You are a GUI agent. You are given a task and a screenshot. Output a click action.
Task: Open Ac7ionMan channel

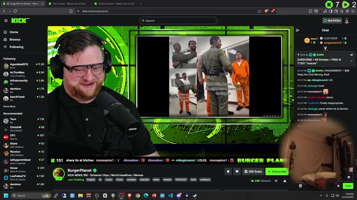(x=24, y=74)
